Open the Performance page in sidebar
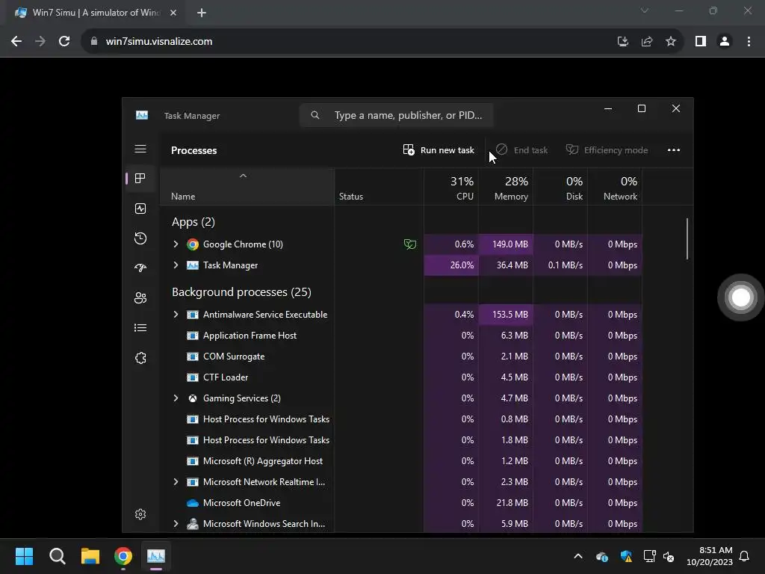 point(140,209)
